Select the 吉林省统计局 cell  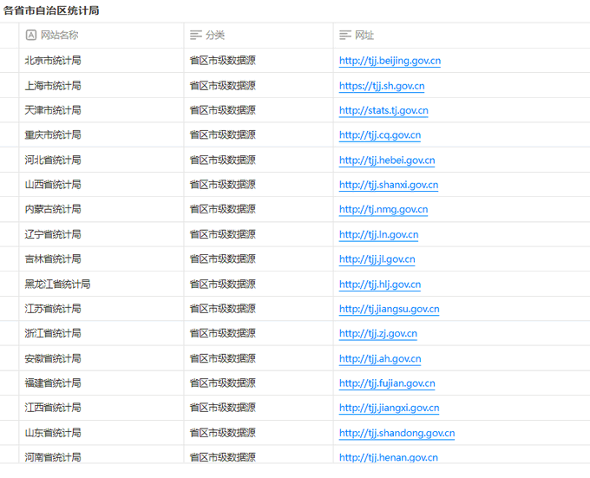pos(102,259)
